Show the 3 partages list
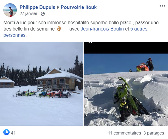The height and width of the screenshot is (139, 168). (x=154, y=133)
